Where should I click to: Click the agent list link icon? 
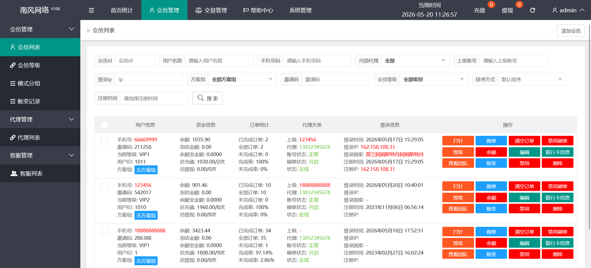pyautogui.click(x=13, y=137)
